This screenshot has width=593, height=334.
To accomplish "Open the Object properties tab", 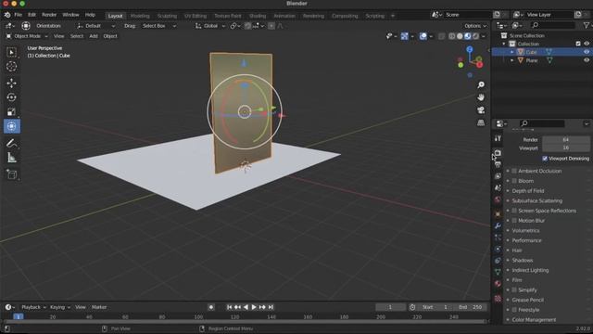I will 498,214.
